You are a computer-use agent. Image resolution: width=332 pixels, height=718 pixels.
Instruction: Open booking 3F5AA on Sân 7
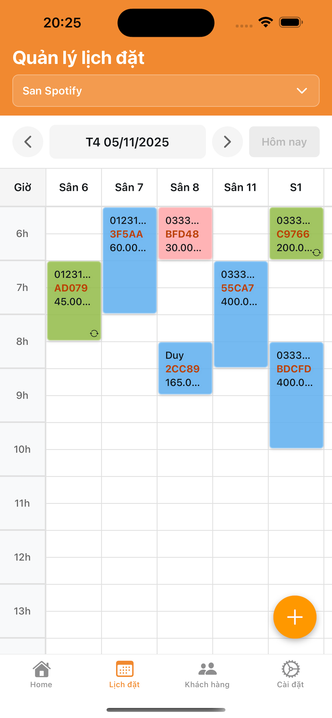point(129,260)
